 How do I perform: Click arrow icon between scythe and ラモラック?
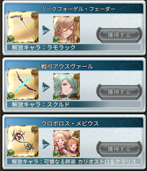pyautogui.click(x=46, y=30)
